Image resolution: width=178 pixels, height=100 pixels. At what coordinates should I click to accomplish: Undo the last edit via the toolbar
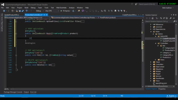(x=27, y=11)
